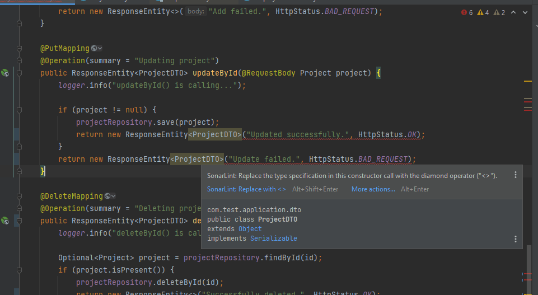Go to previous highlighted error arrow
The image size is (538, 295).
coord(513,12)
